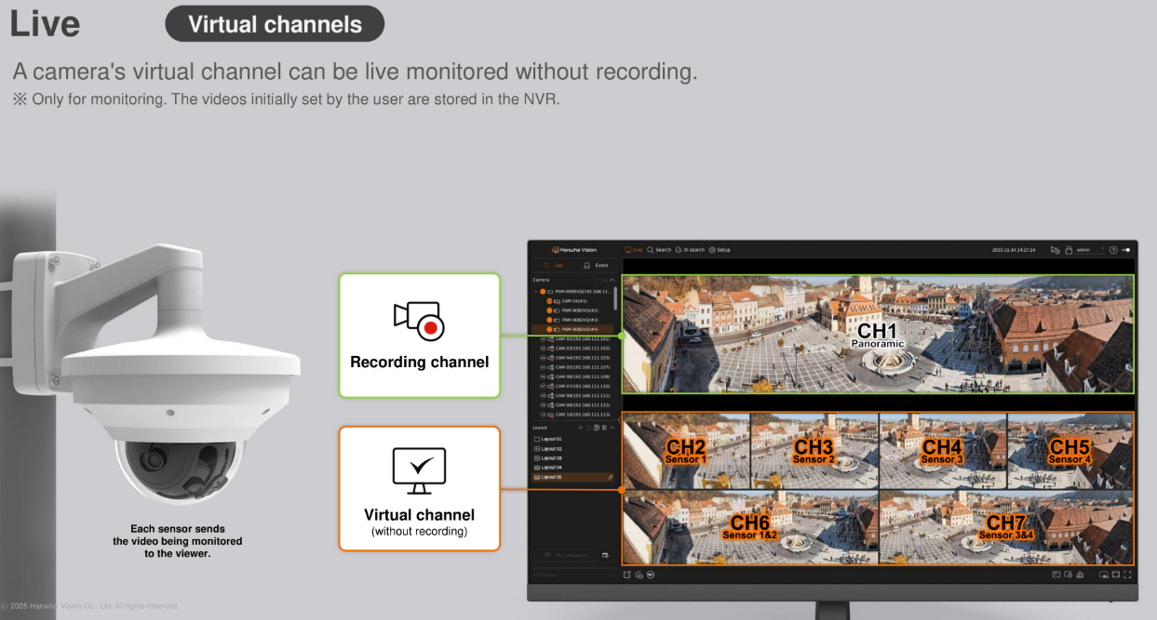The height and width of the screenshot is (620, 1157).
Task: Collapse the Layout section chevron
Action: coord(612,428)
